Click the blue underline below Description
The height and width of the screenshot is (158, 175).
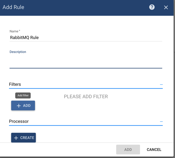click(85, 68)
